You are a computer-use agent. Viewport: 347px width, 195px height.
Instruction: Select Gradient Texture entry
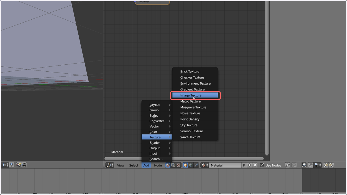coord(195,89)
